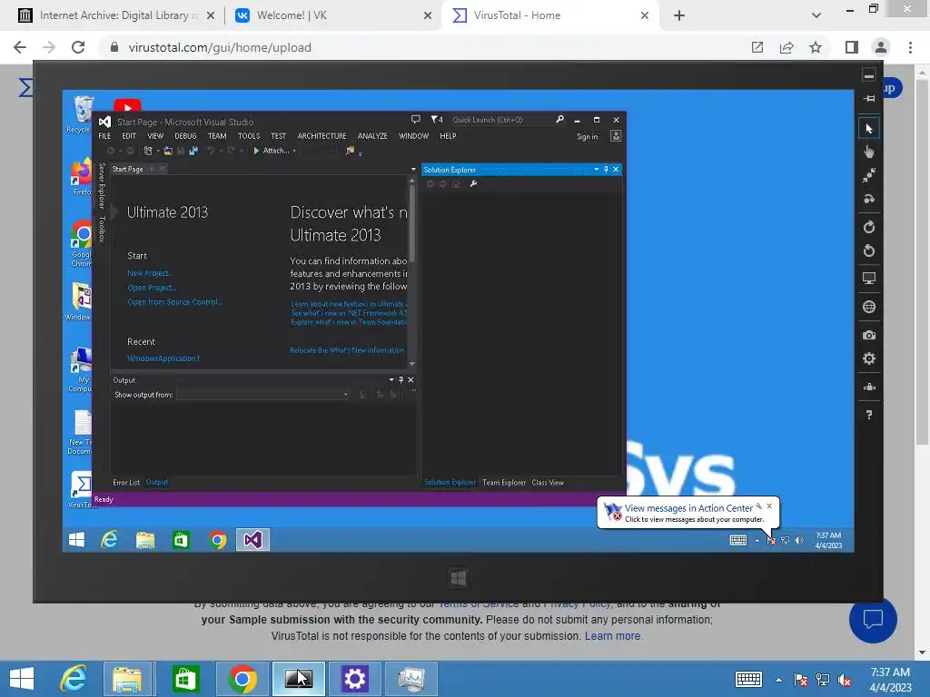Image resolution: width=930 pixels, height=697 pixels.
Task: Click Sign in link in Visual Studio
Action: coord(588,136)
